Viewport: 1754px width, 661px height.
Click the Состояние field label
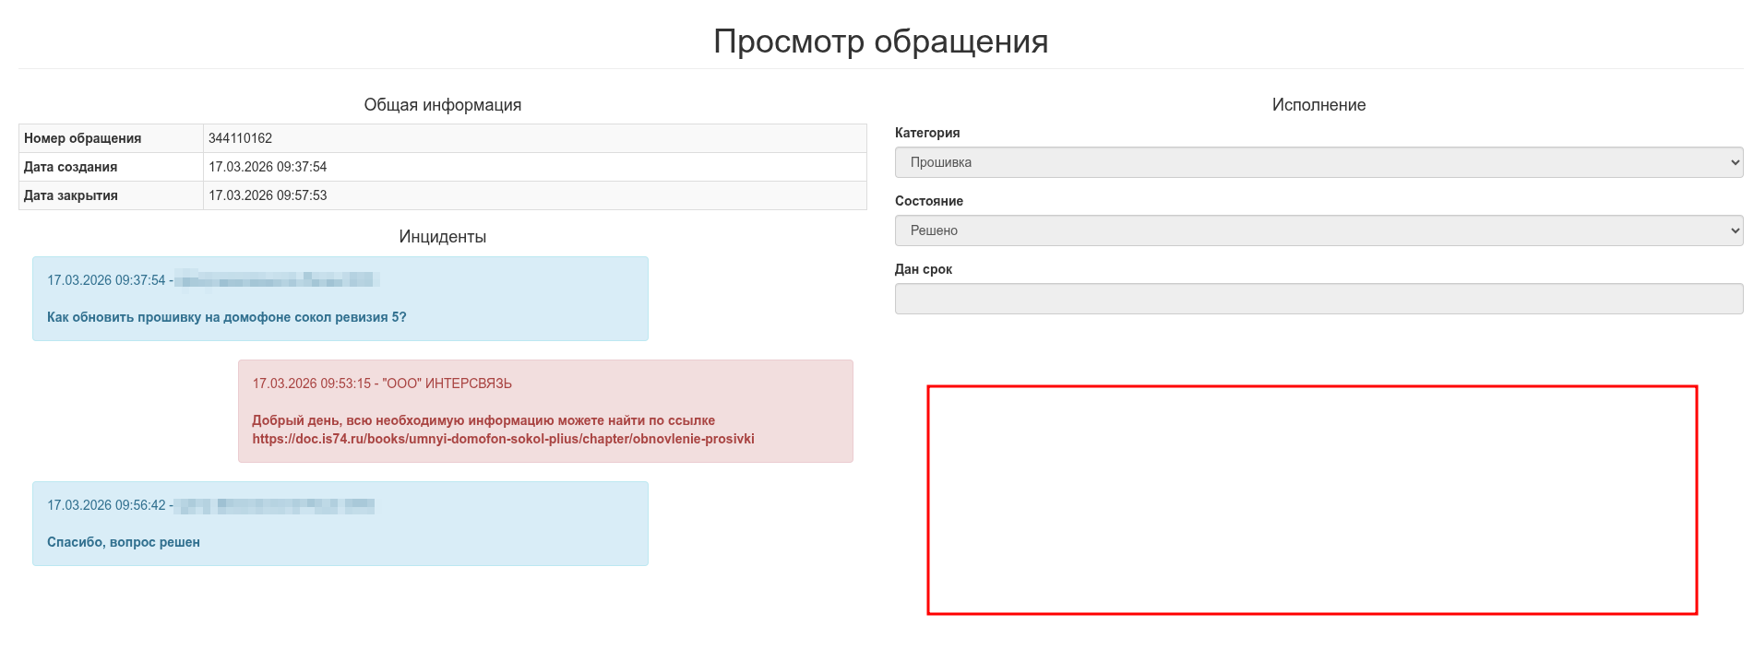point(928,201)
